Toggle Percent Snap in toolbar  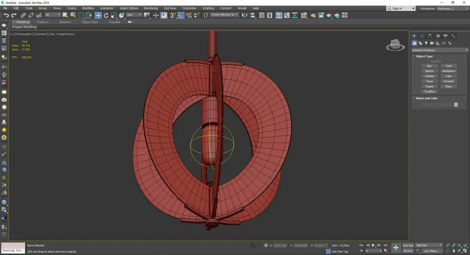coord(189,15)
